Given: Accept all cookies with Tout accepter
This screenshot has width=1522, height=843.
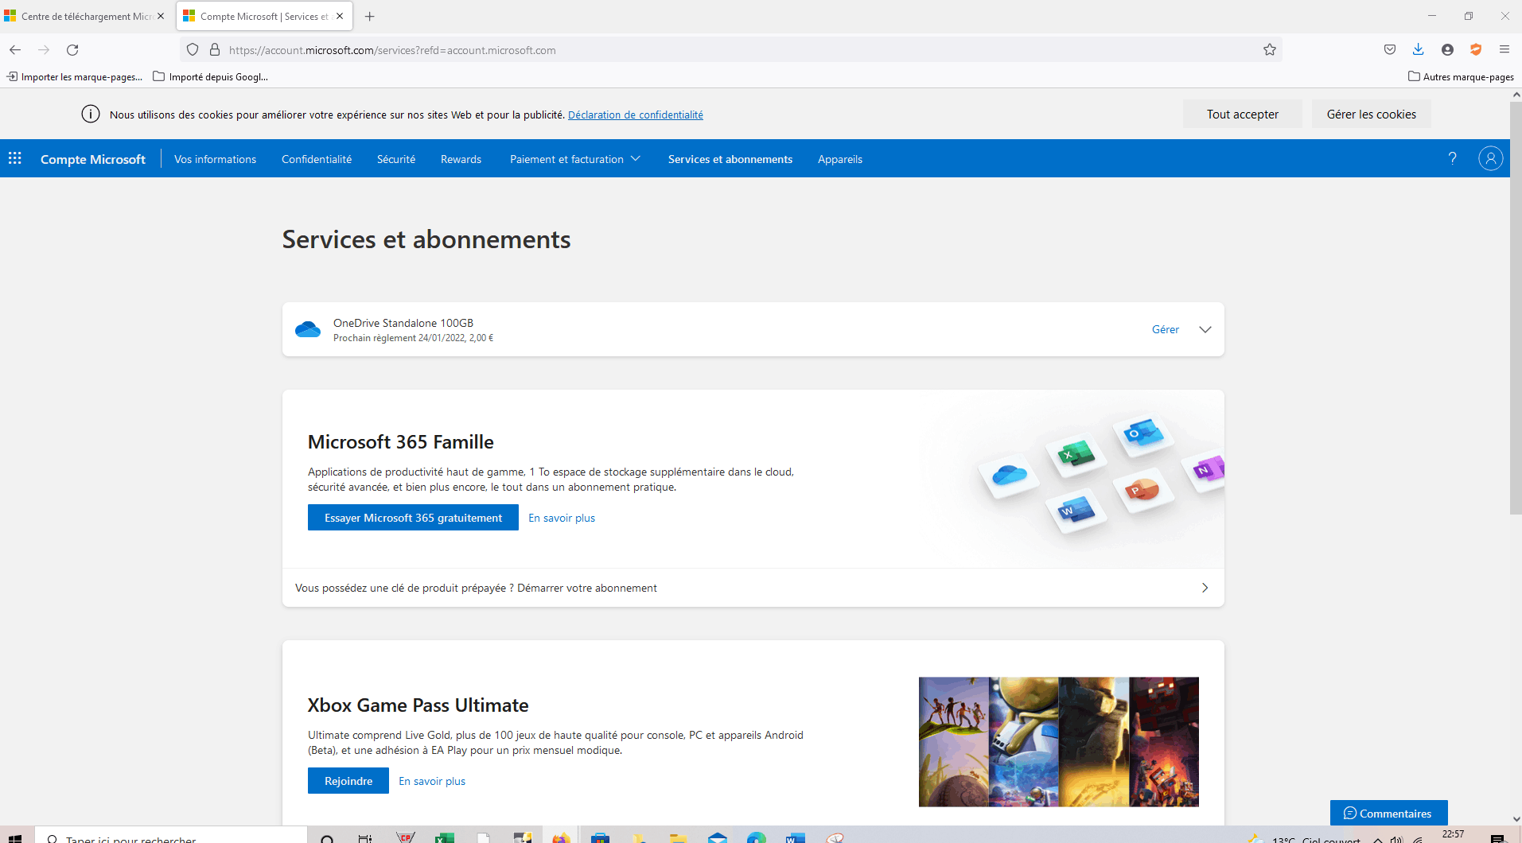Looking at the screenshot, I should tap(1242, 114).
